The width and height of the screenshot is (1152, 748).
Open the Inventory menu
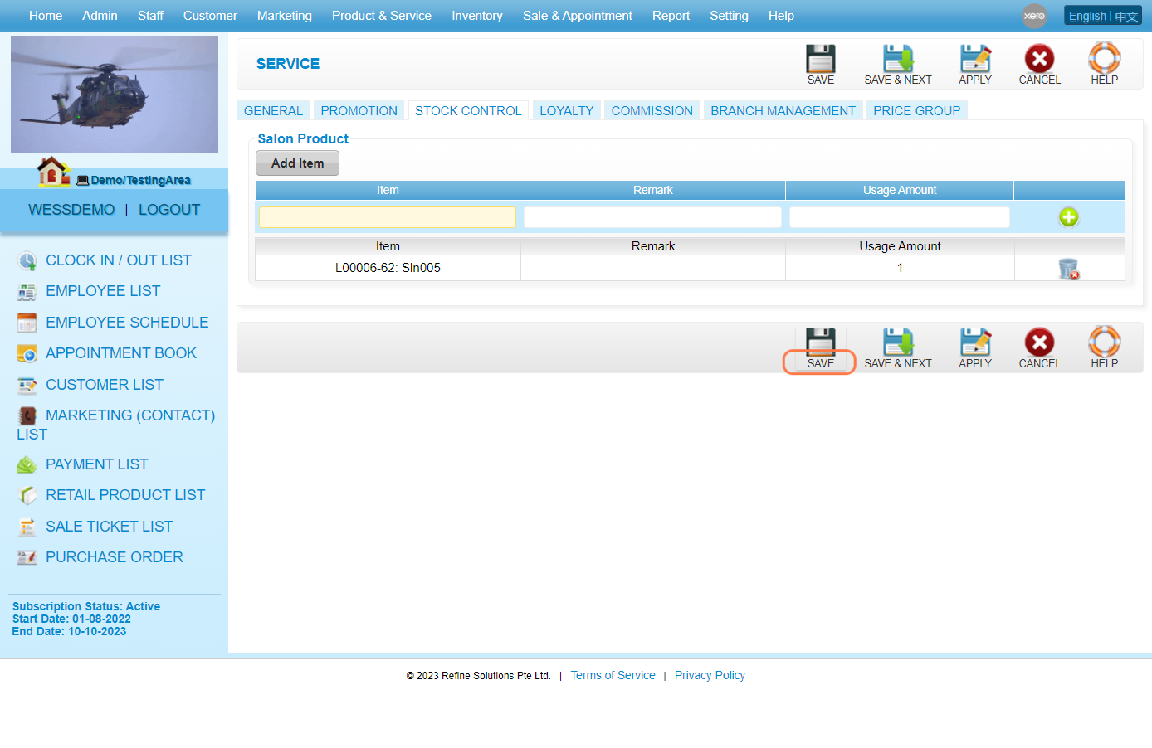coord(477,16)
